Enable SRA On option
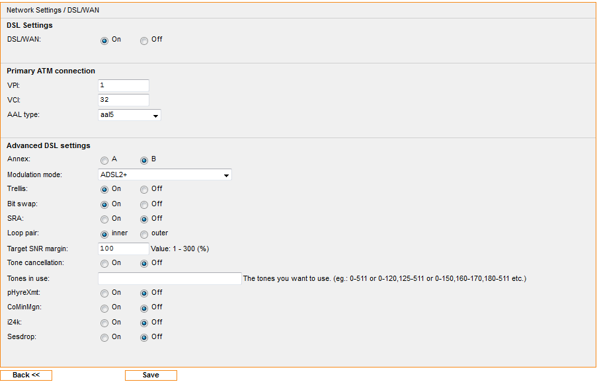Viewport: 597px width, 388px height. (104, 219)
